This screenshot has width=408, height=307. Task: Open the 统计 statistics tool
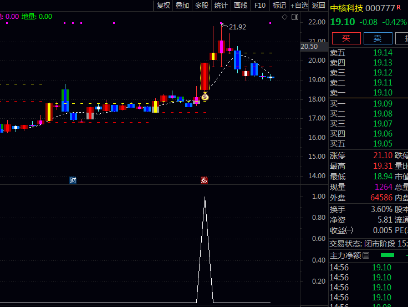click(221, 6)
